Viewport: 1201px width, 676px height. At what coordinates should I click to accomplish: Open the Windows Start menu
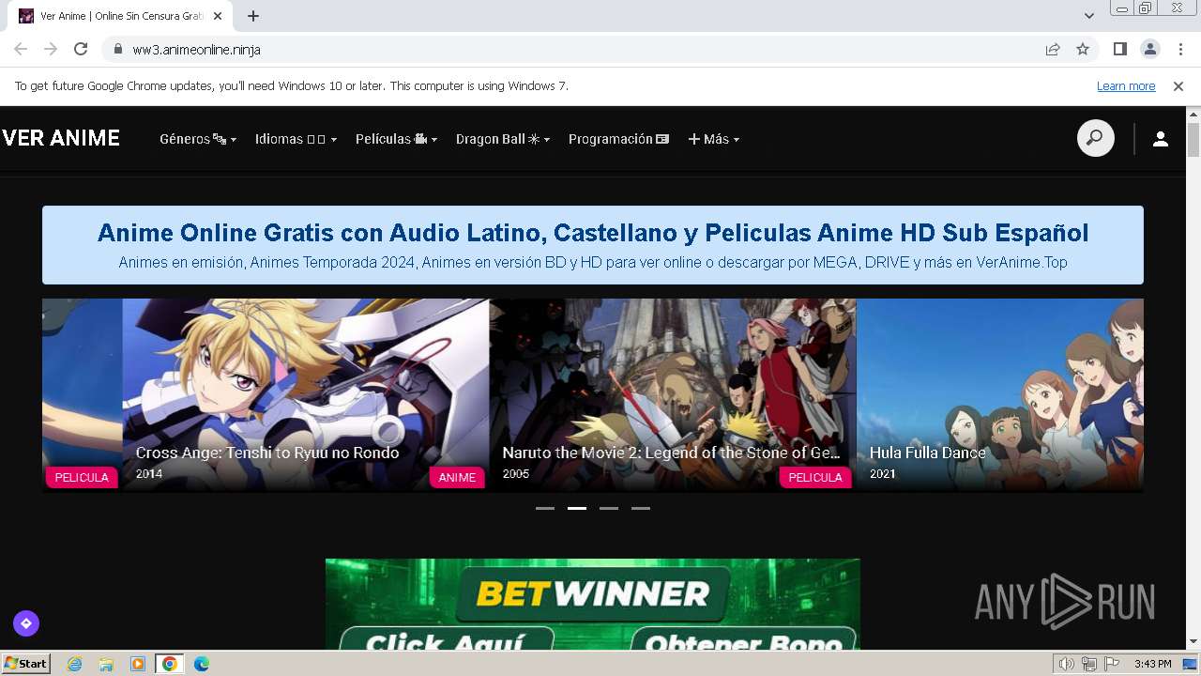[25, 664]
